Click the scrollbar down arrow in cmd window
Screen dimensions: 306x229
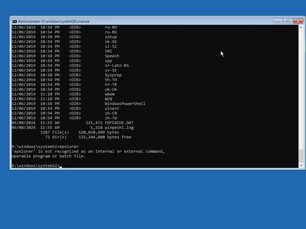tap(301, 165)
